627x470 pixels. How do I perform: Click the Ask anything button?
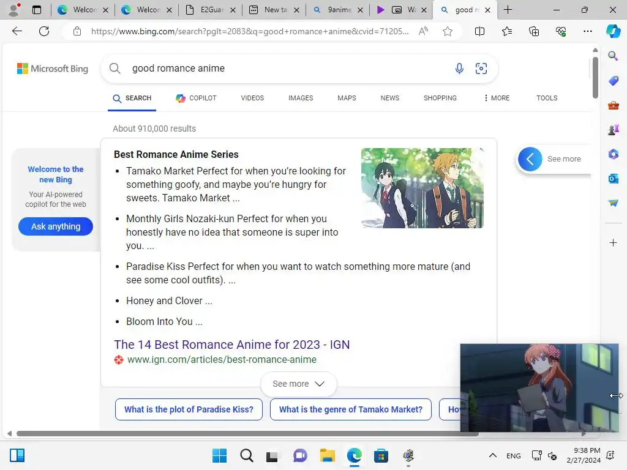coord(56,226)
